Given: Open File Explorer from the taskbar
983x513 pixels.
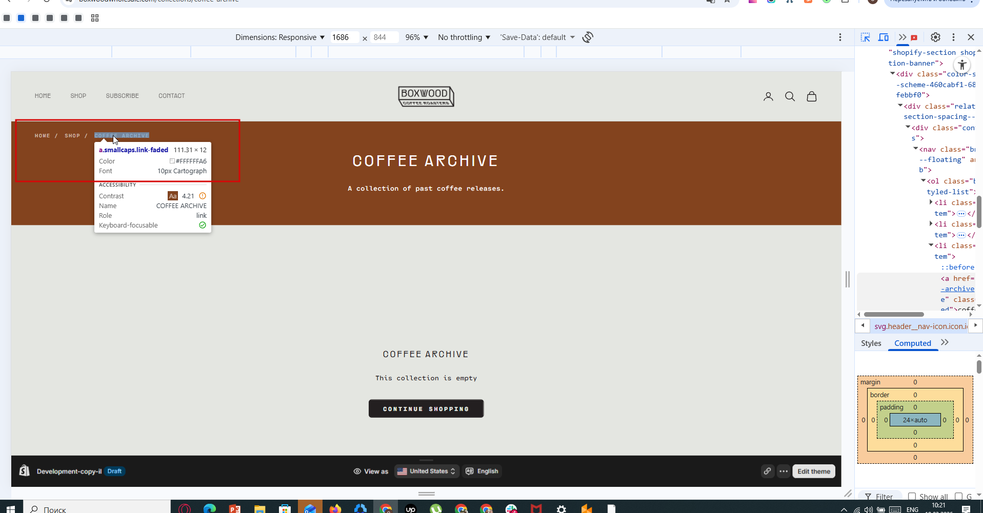Looking at the screenshot, I should pos(260,509).
